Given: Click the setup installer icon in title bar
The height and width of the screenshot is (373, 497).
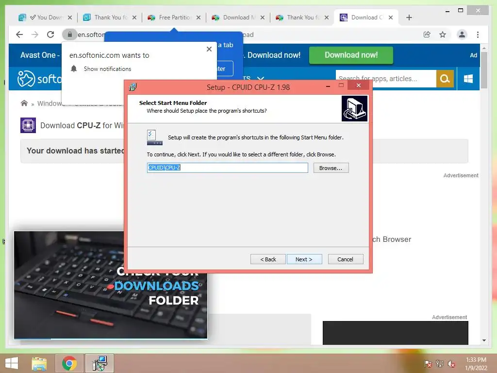Looking at the screenshot, I should click(x=133, y=87).
